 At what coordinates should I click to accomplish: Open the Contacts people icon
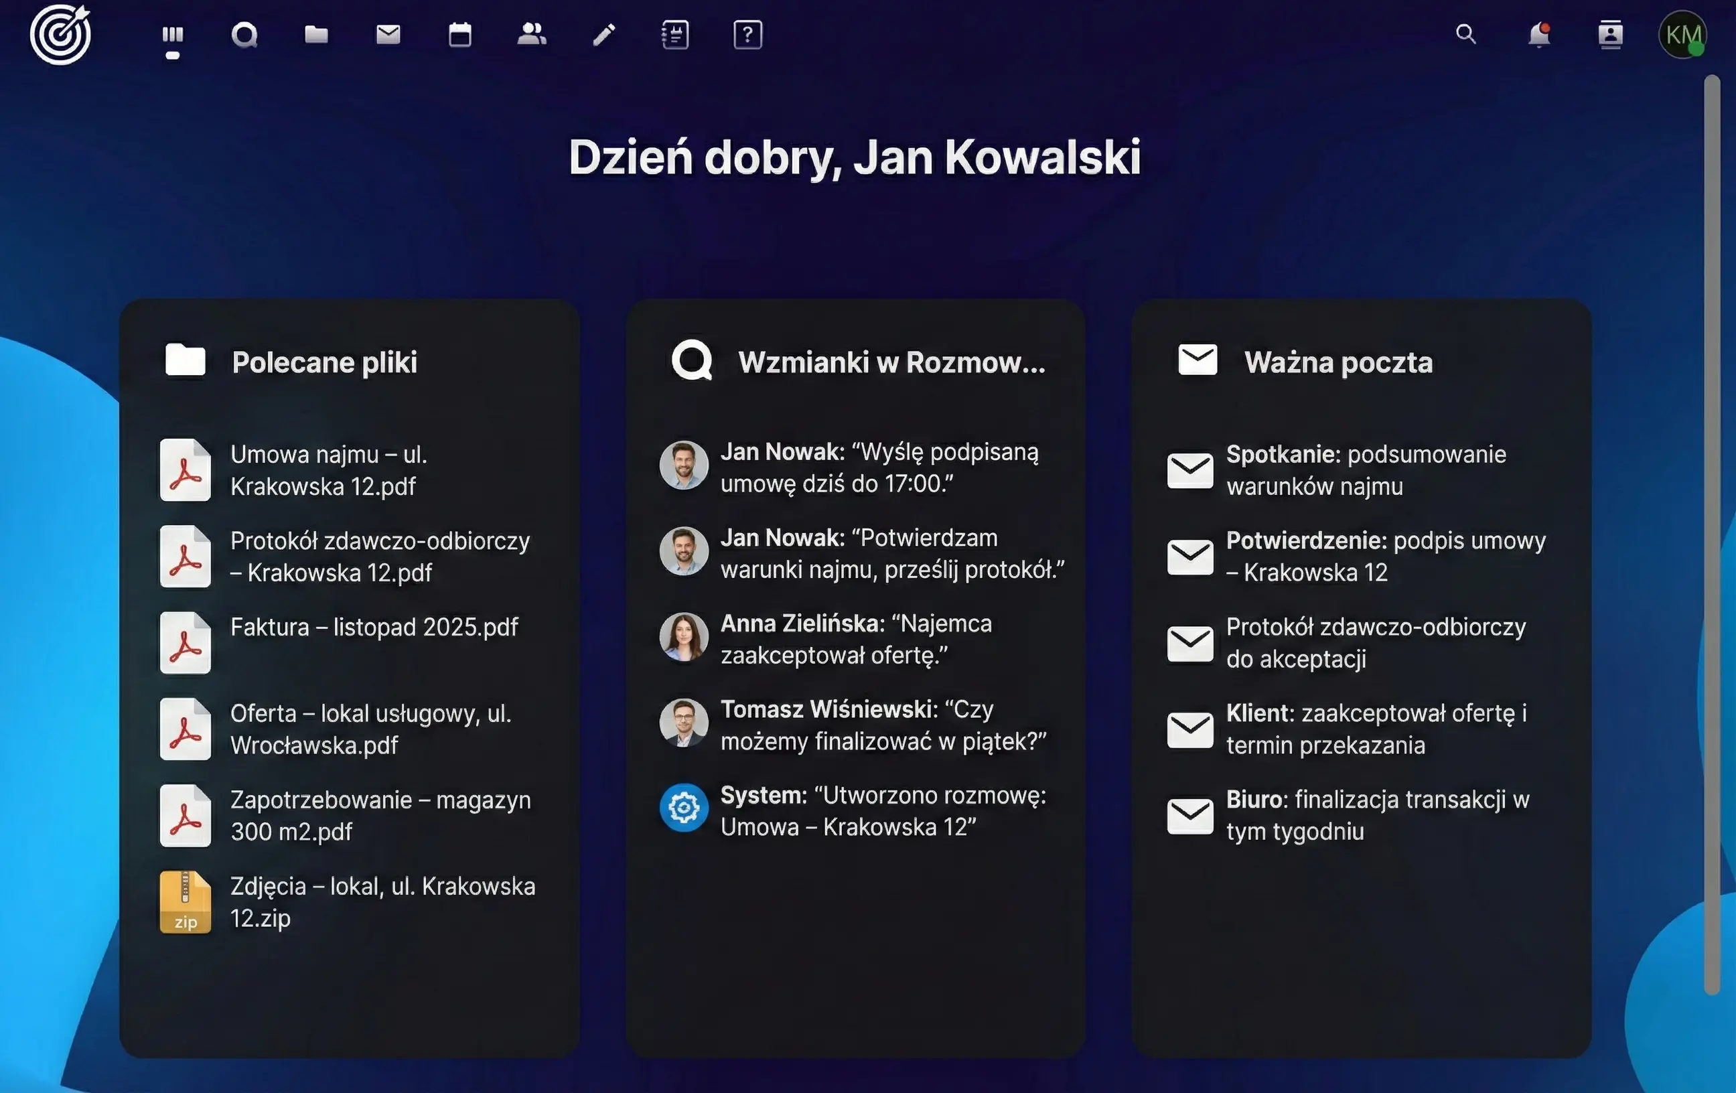click(531, 35)
